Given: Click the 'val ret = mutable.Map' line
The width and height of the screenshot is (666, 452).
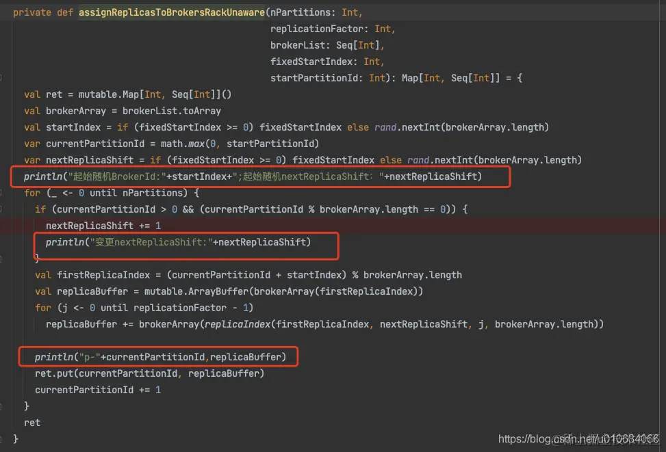Looking at the screenshot, I should [x=127, y=94].
